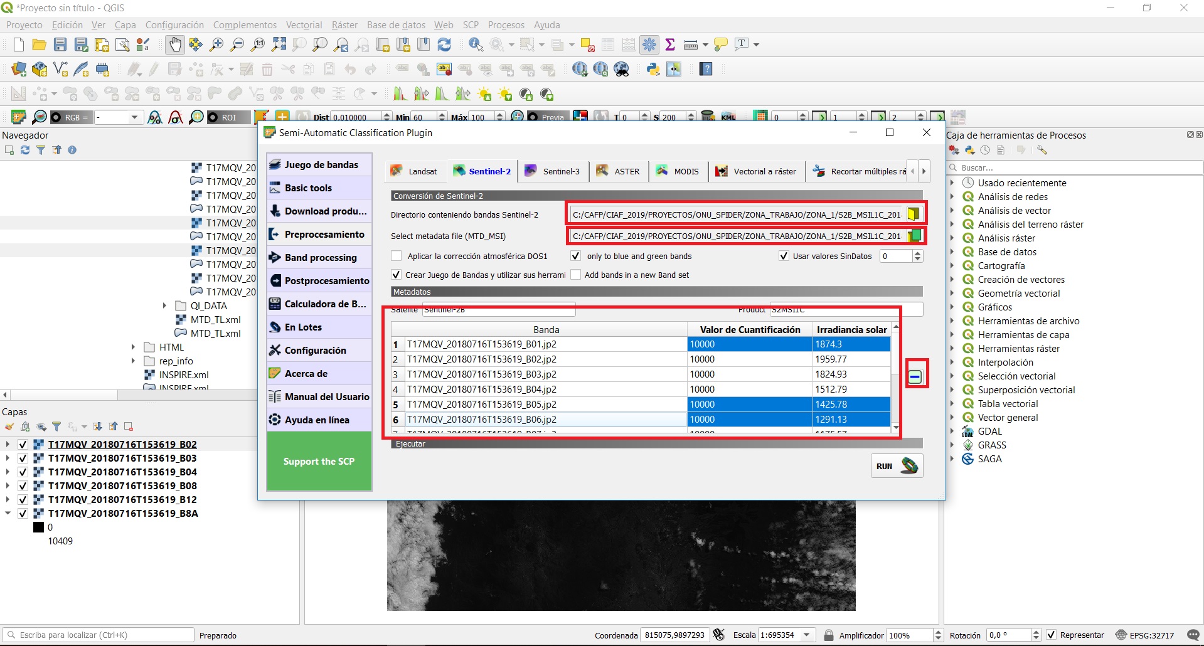This screenshot has width=1204, height=646.
Task: Open the Escala scale dropdown
Action: 807,635
